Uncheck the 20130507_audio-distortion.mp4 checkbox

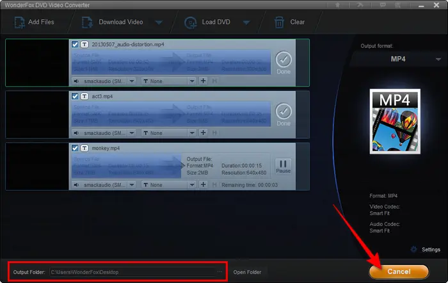click(75, 44)
